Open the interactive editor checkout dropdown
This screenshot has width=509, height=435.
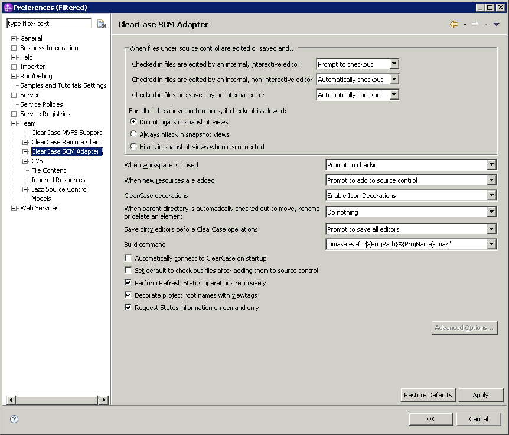tap(394, 64)
